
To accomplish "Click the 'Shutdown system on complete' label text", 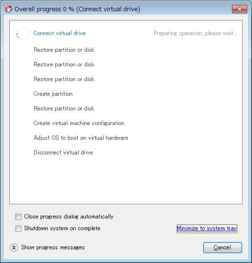I will coord(62,228).
